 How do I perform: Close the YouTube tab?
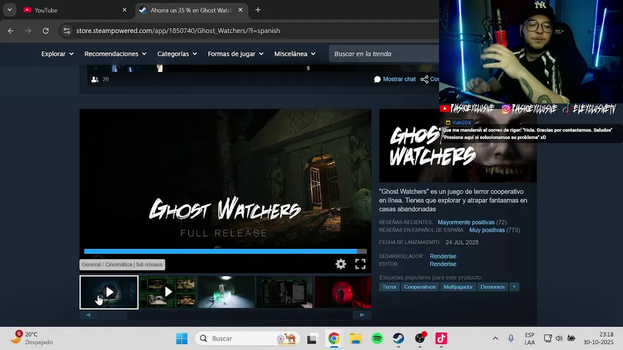(x=125, y=10)
